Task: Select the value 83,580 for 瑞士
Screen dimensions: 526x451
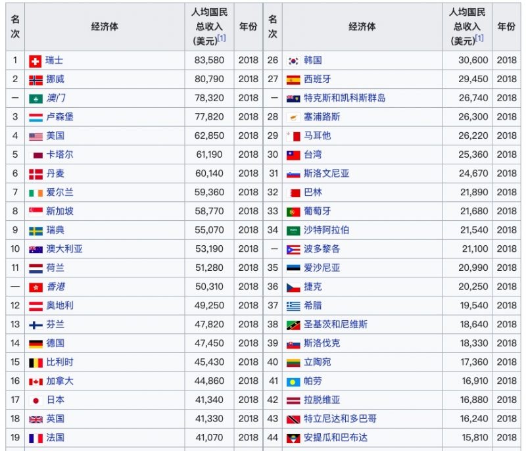Action: [209, 60]
